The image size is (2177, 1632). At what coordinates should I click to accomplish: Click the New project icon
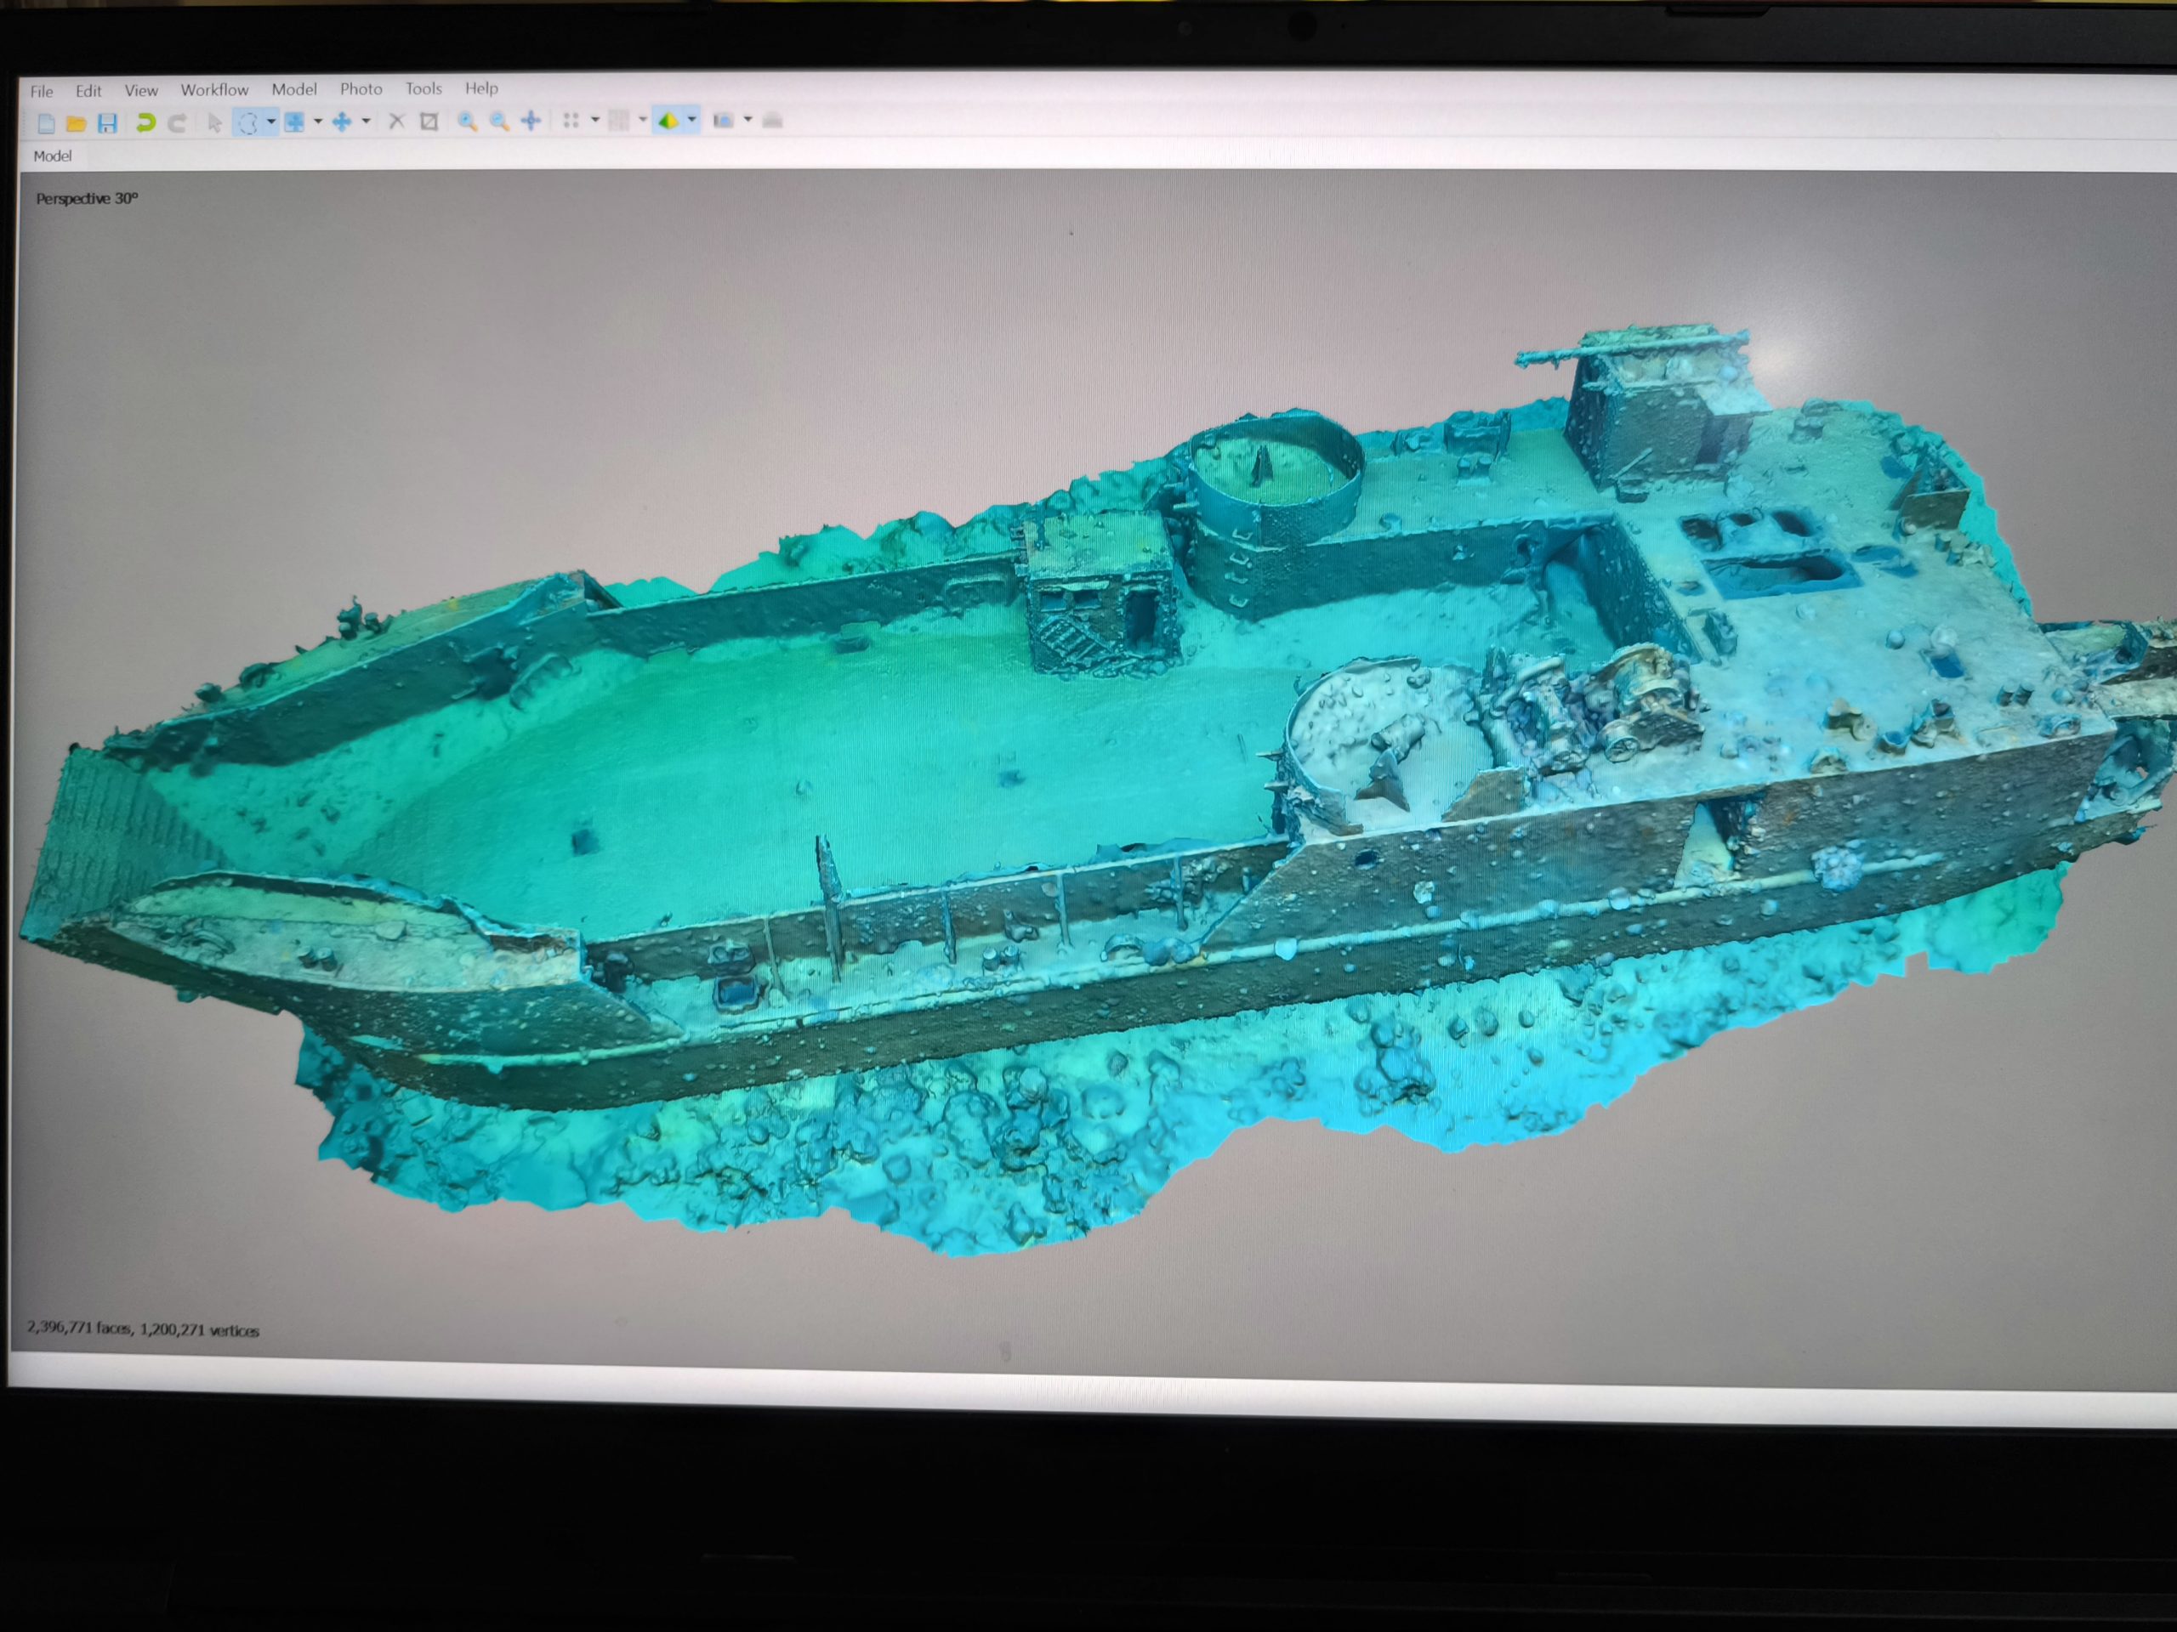[45, 123]
